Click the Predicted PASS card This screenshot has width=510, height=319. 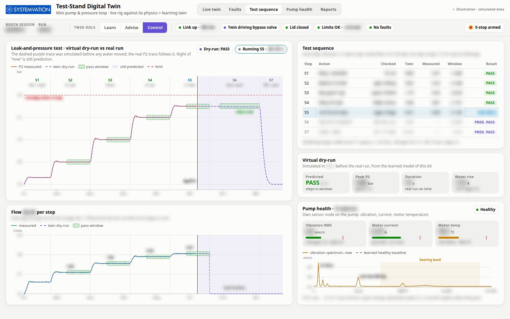[x=326, y=183]
